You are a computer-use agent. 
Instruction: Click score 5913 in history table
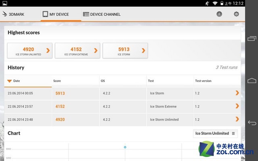60,93
